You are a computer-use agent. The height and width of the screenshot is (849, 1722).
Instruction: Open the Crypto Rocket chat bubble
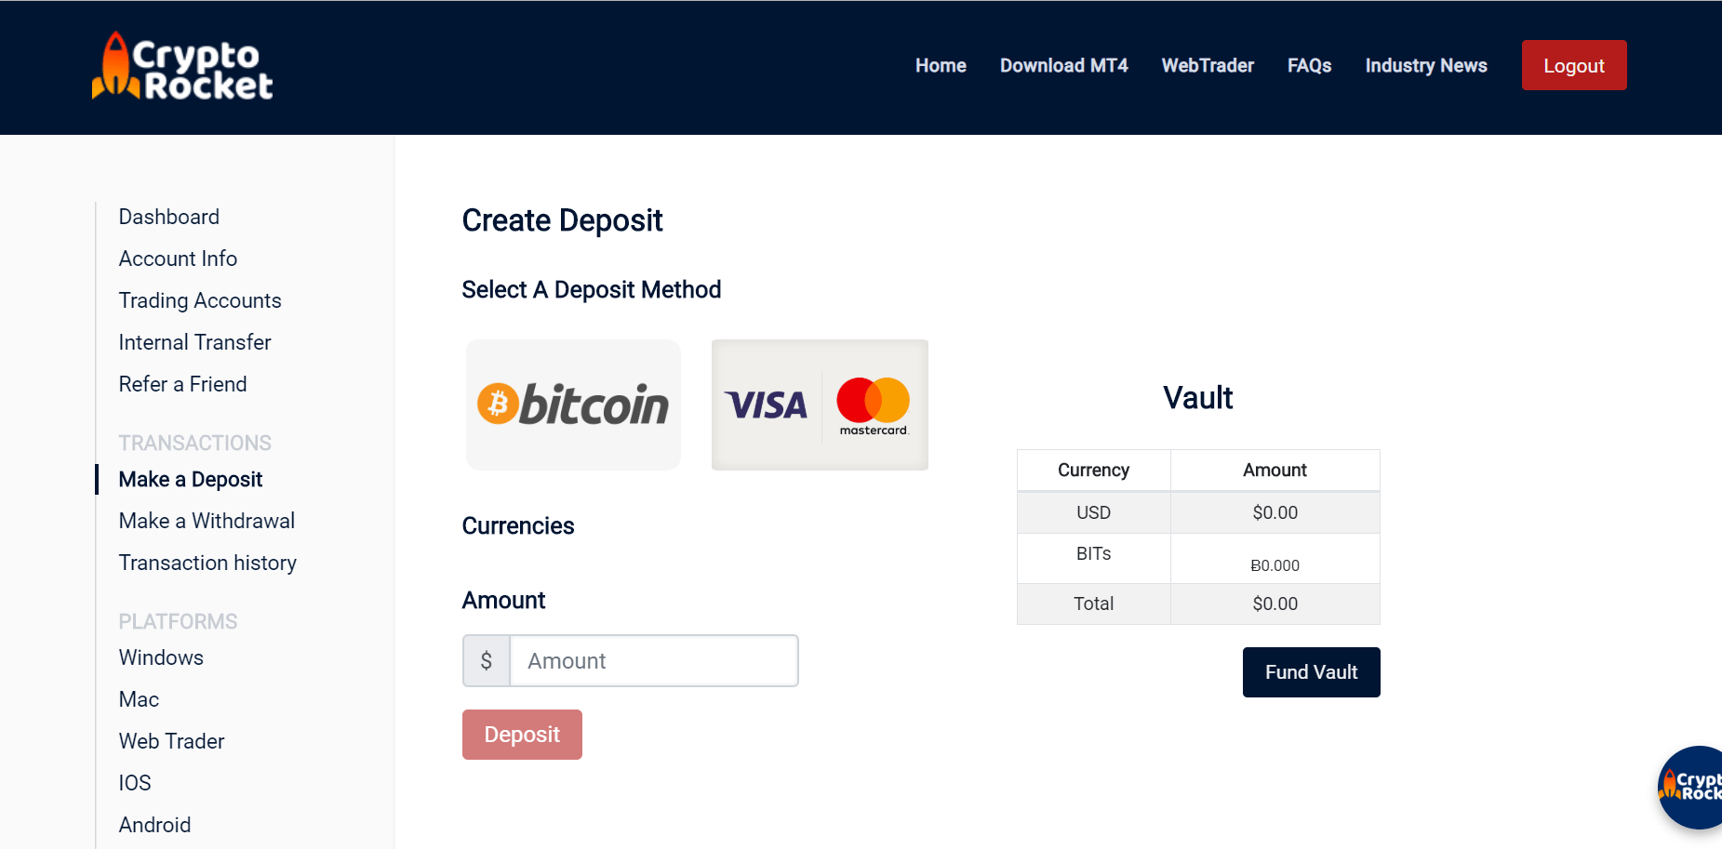coord(1690,788)
